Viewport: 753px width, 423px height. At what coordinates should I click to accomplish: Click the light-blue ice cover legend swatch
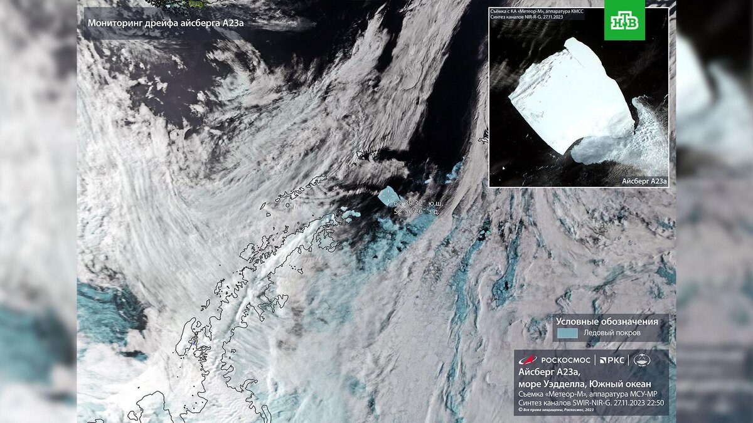[567, 333]
